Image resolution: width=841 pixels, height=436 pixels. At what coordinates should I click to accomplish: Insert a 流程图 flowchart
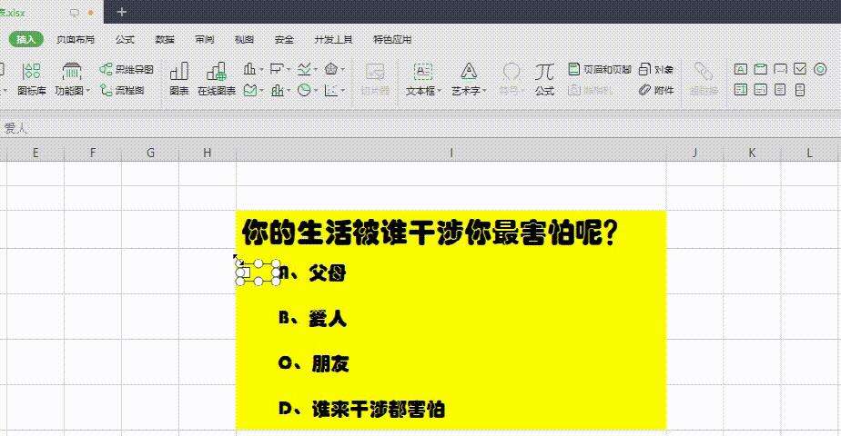tap(122, 91)
